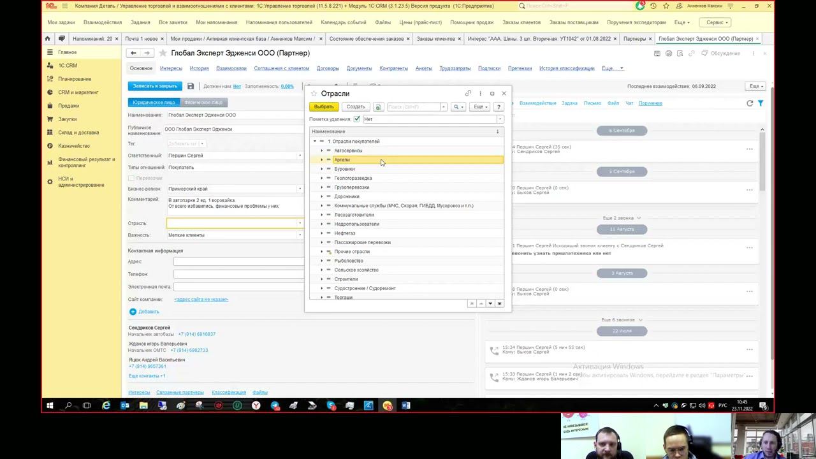Open the Закупки sidebar section
This screenshot has height=459, width=816.
tap(68, 119)
